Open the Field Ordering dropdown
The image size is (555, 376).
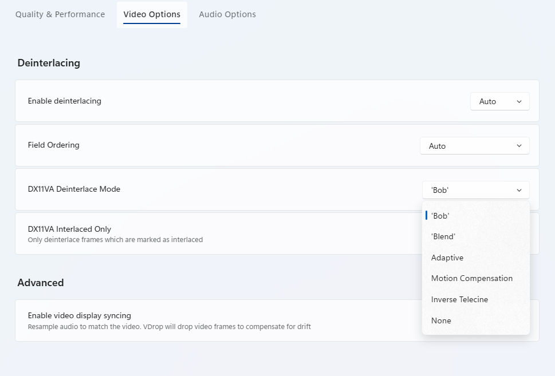pos(474,146)
